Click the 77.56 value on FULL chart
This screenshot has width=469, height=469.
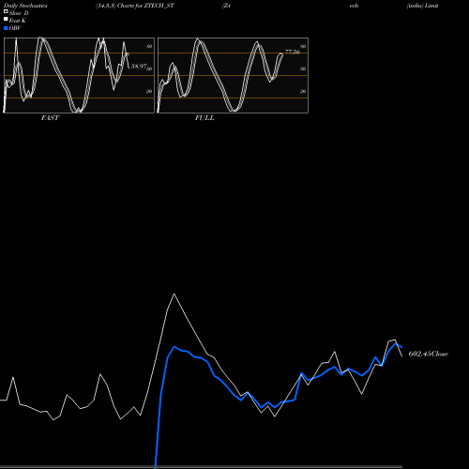point(293,53)
